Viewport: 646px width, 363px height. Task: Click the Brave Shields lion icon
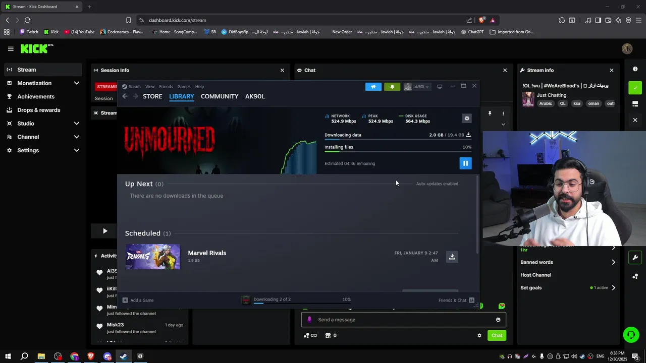coord(482,20)
